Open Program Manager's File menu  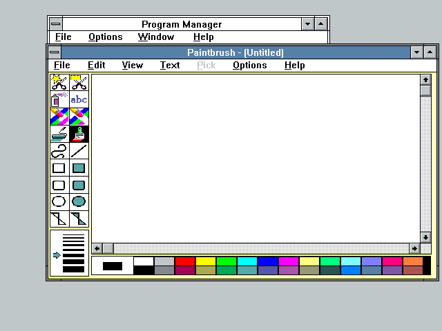[63, 37]
